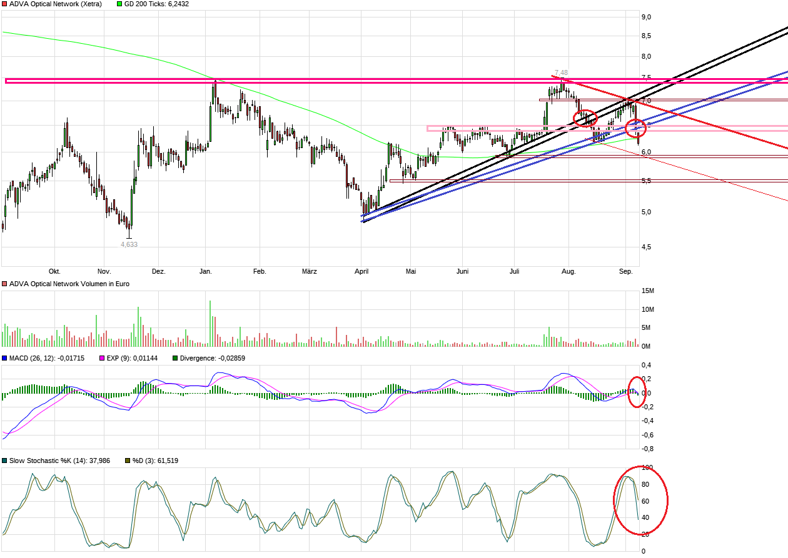Click the '40' stochastic axis value
The image size is (788, 558).
click(645, 517)
